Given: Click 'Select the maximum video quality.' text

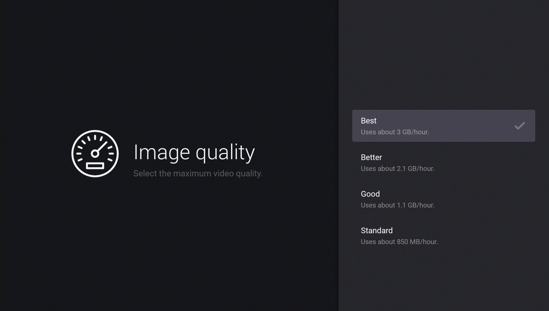Looking at the screenshot, I should [198, 174].
